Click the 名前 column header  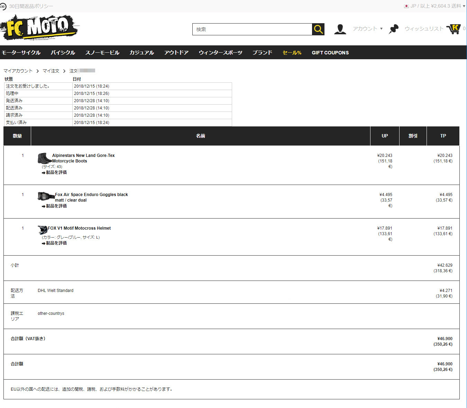201,136
